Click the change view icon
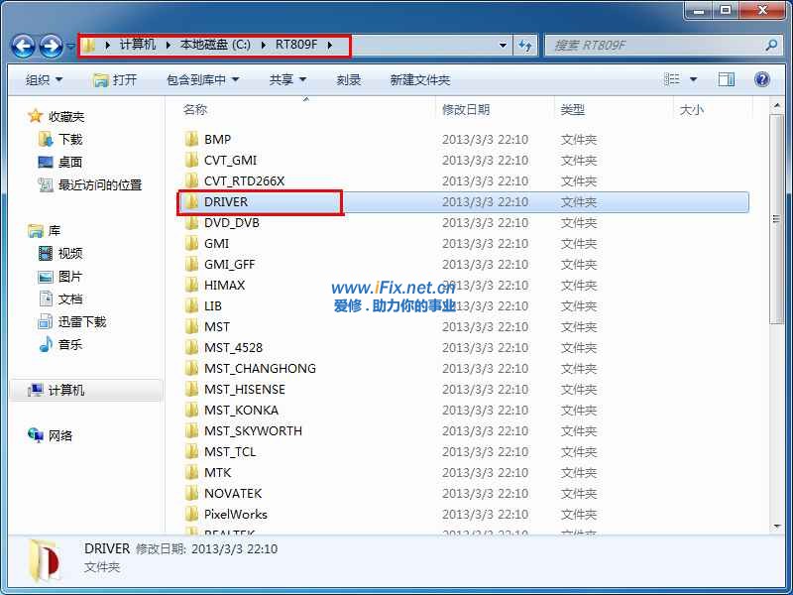 click(673, 79)
